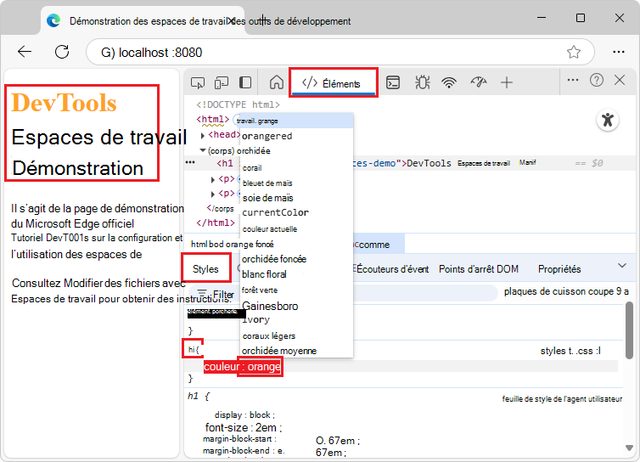The height and width of the screenshot is (462, 640).
Task: Choose forêt verte suggestion
Action: click(296, 290)
